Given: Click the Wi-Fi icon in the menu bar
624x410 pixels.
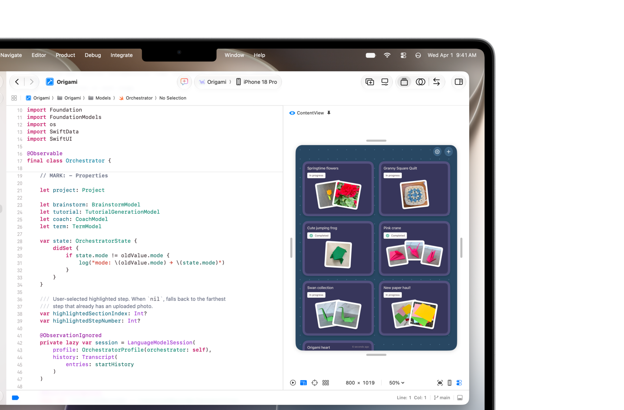Looking at the screenshot, I should [387, 55].
